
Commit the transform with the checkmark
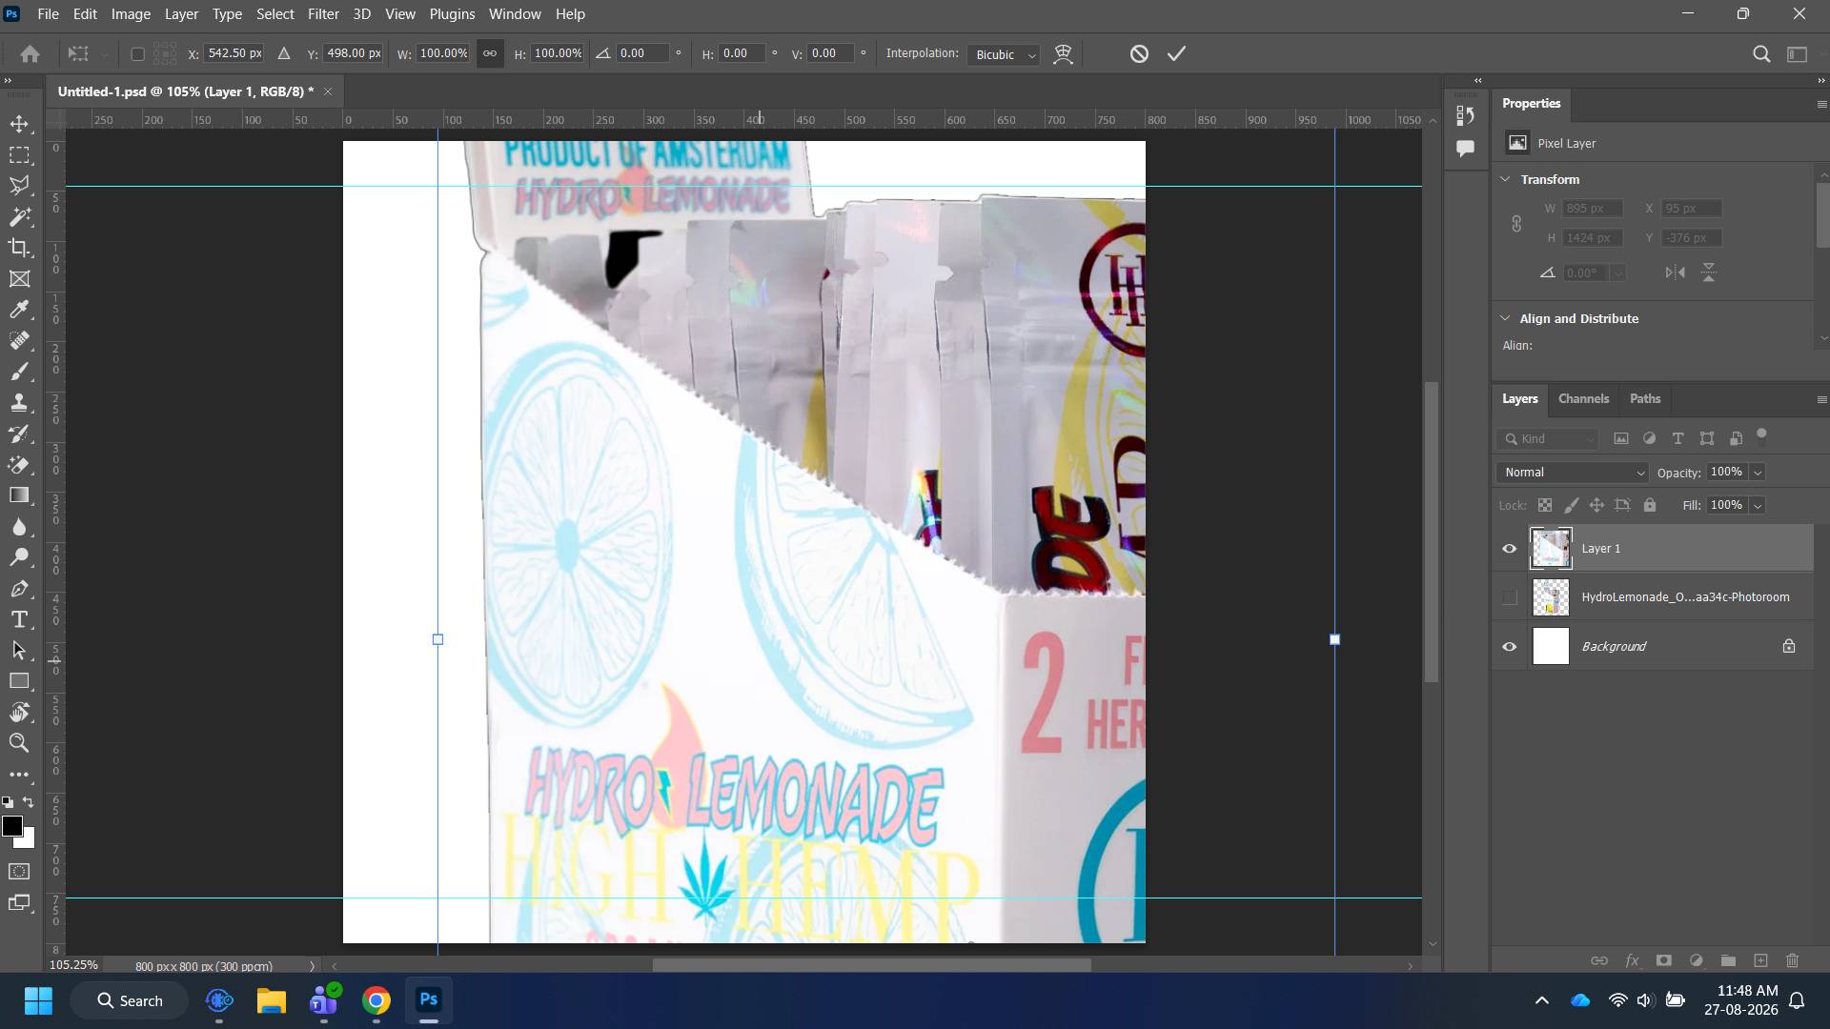(x=1177, y=53)
